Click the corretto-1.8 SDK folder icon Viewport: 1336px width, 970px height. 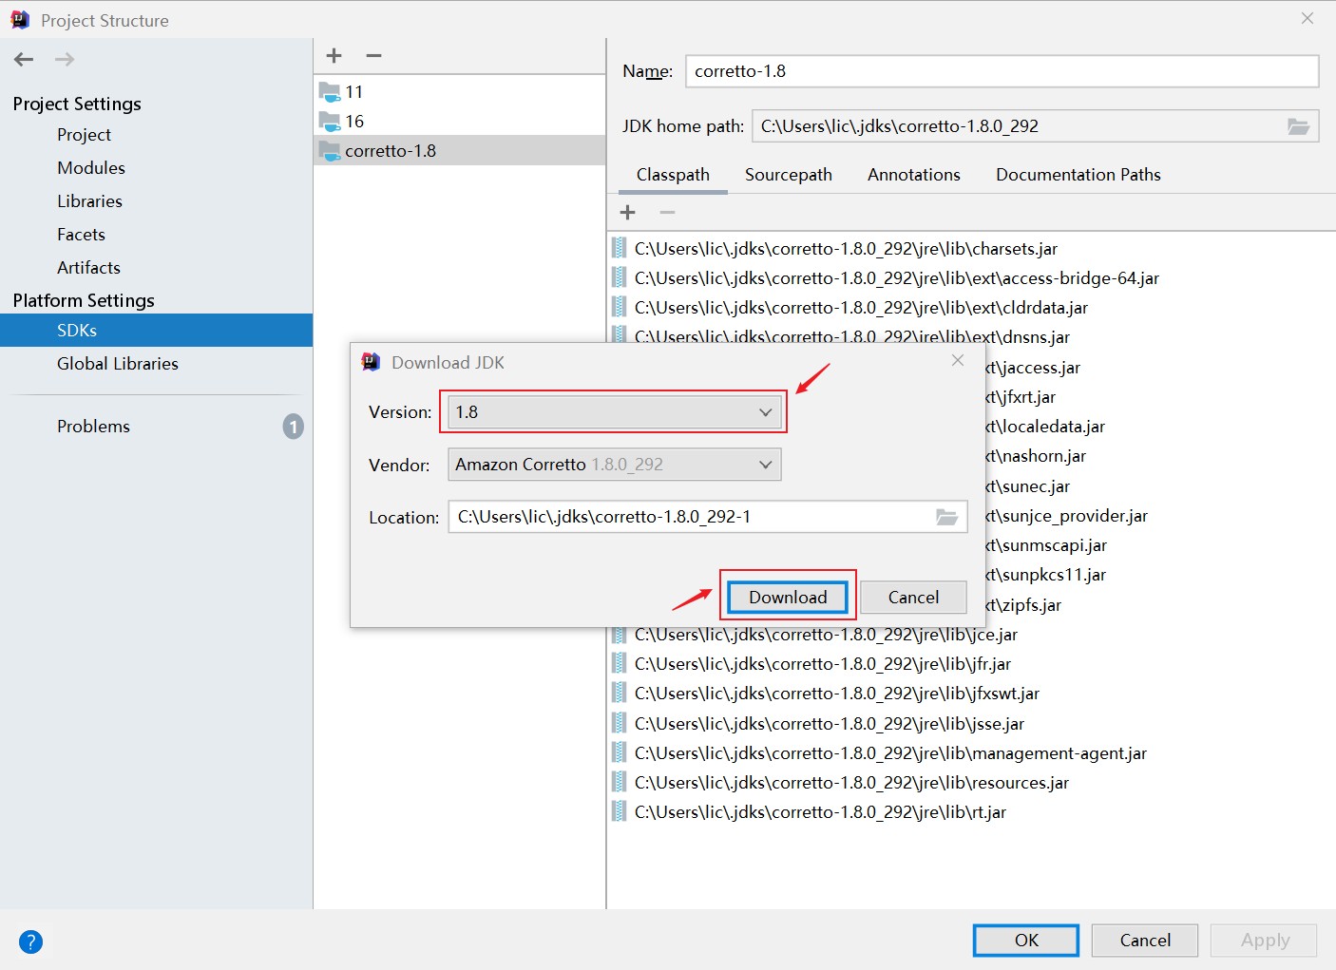tap(330, 151)
